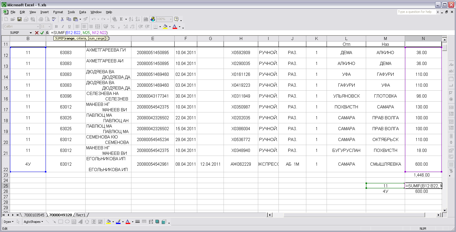This screenshot has height=232, width=456.
Task: Select column header H
Action: coord(241,39)
